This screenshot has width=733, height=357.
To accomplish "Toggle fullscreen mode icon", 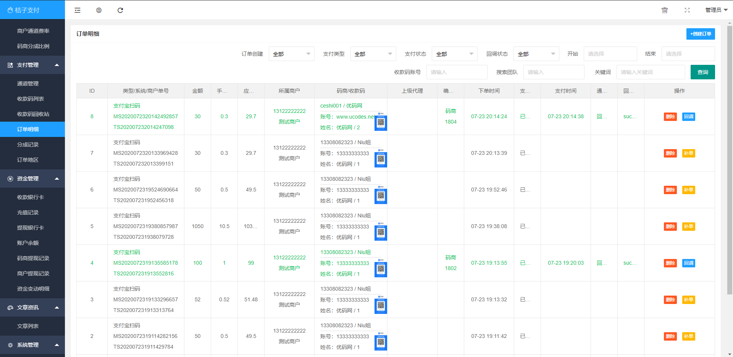I will [x=687, y=10].
